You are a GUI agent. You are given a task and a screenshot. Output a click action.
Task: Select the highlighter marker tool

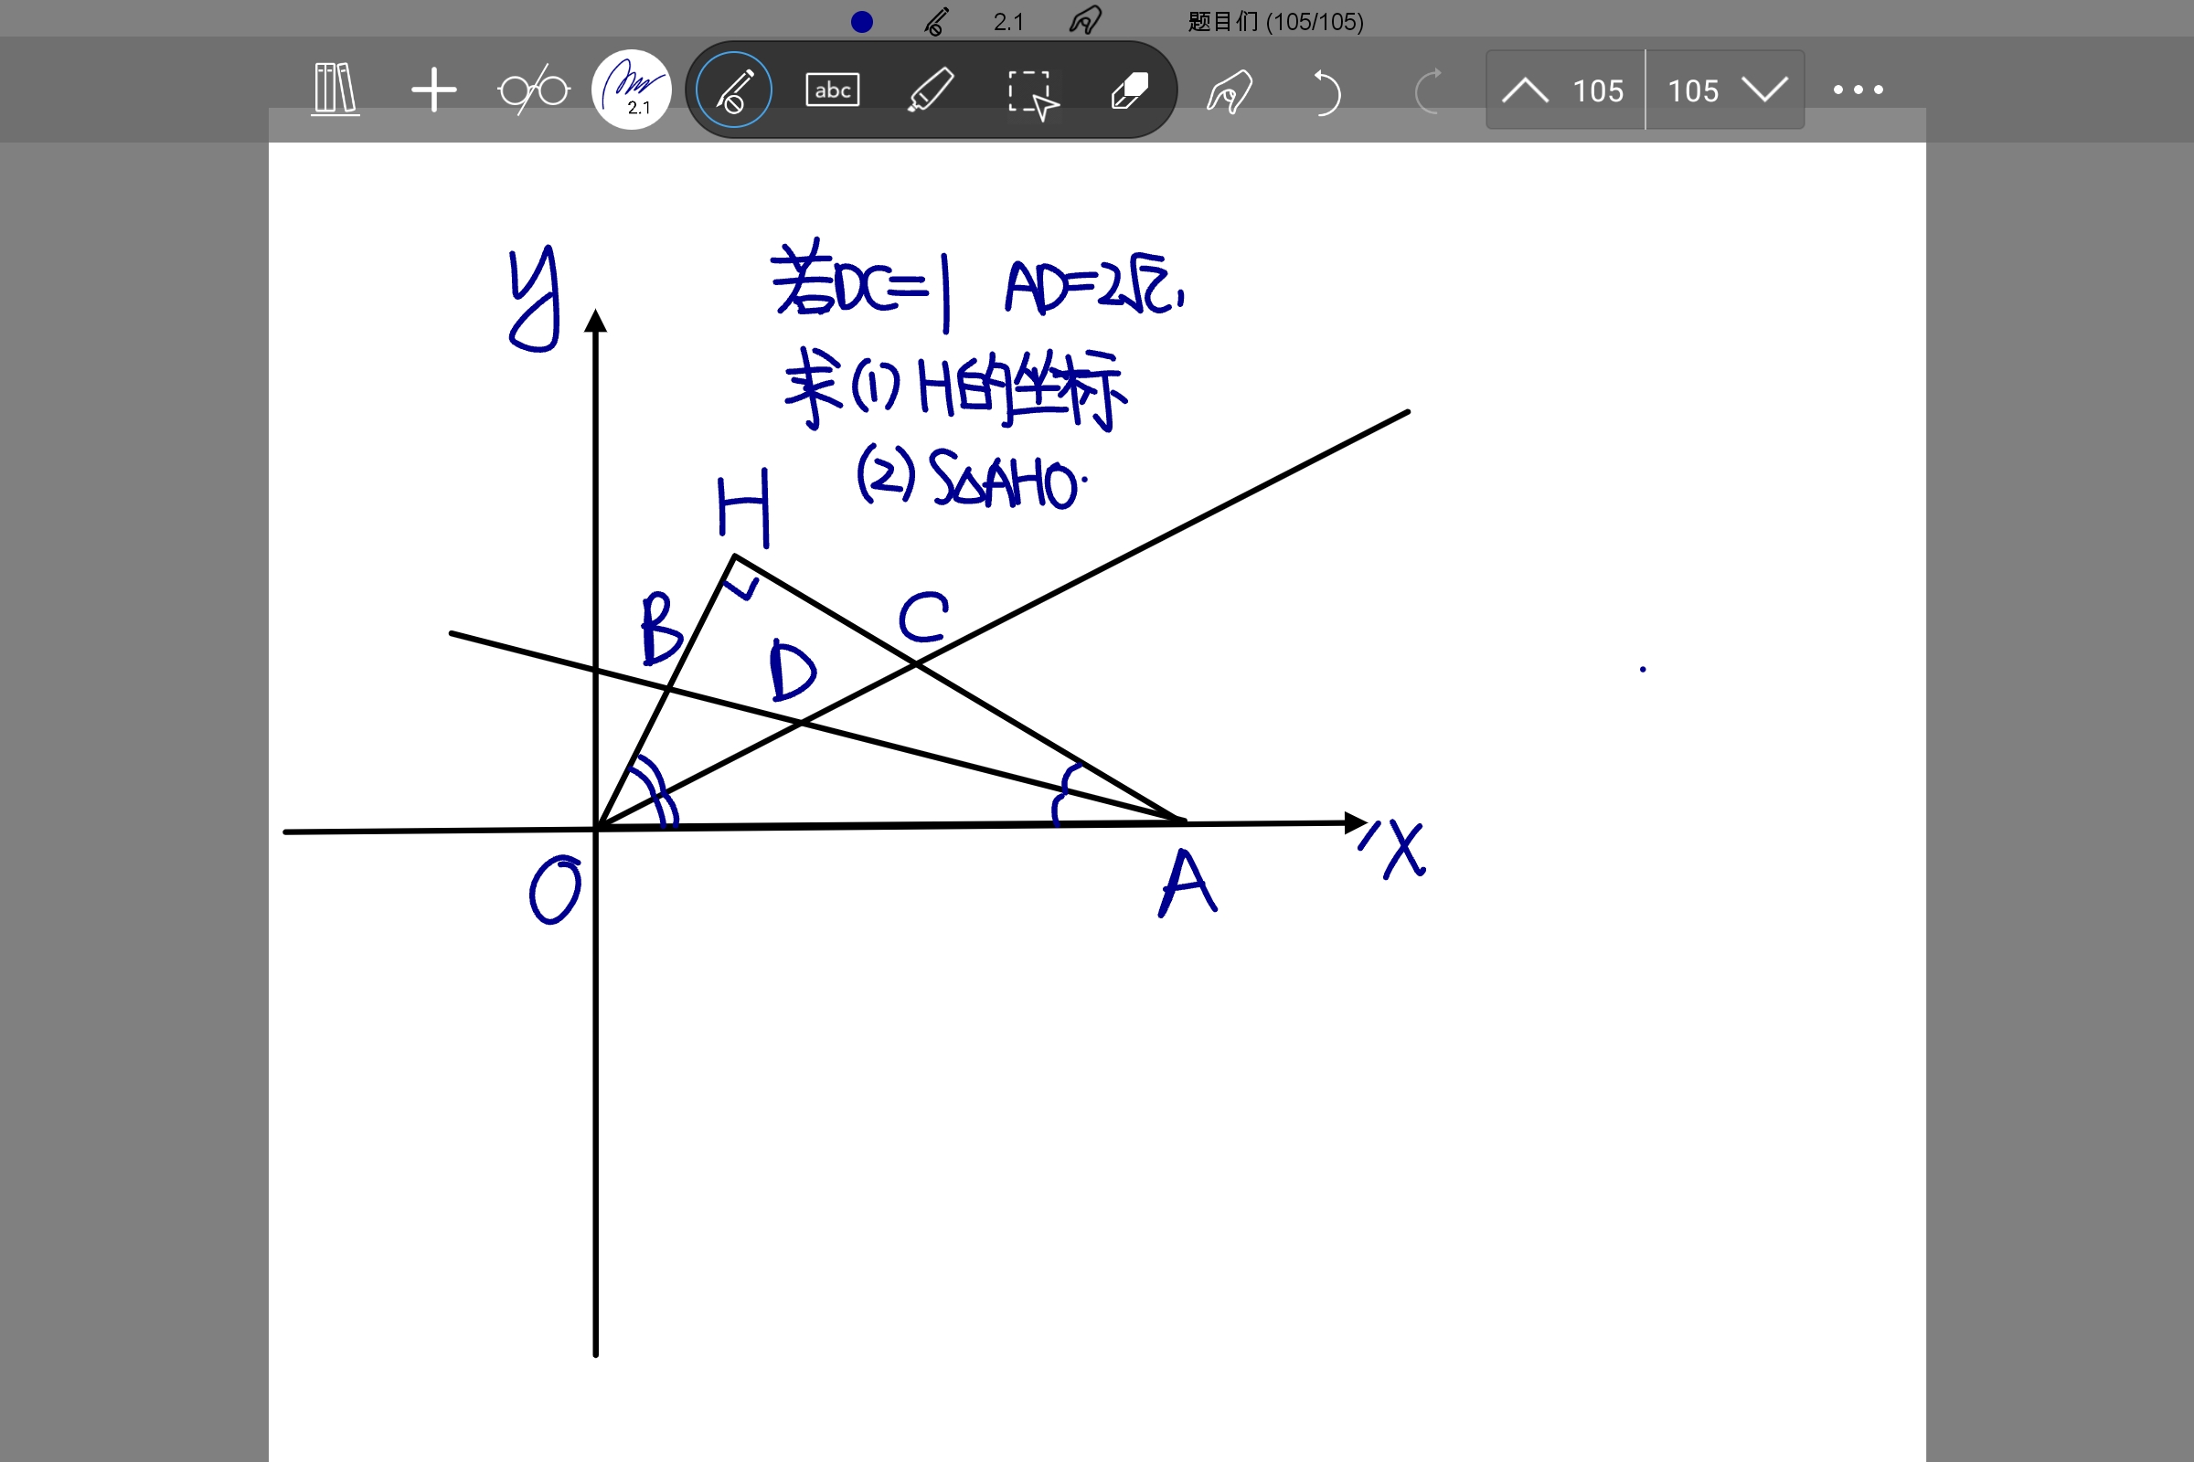click(x=930, y=90)
